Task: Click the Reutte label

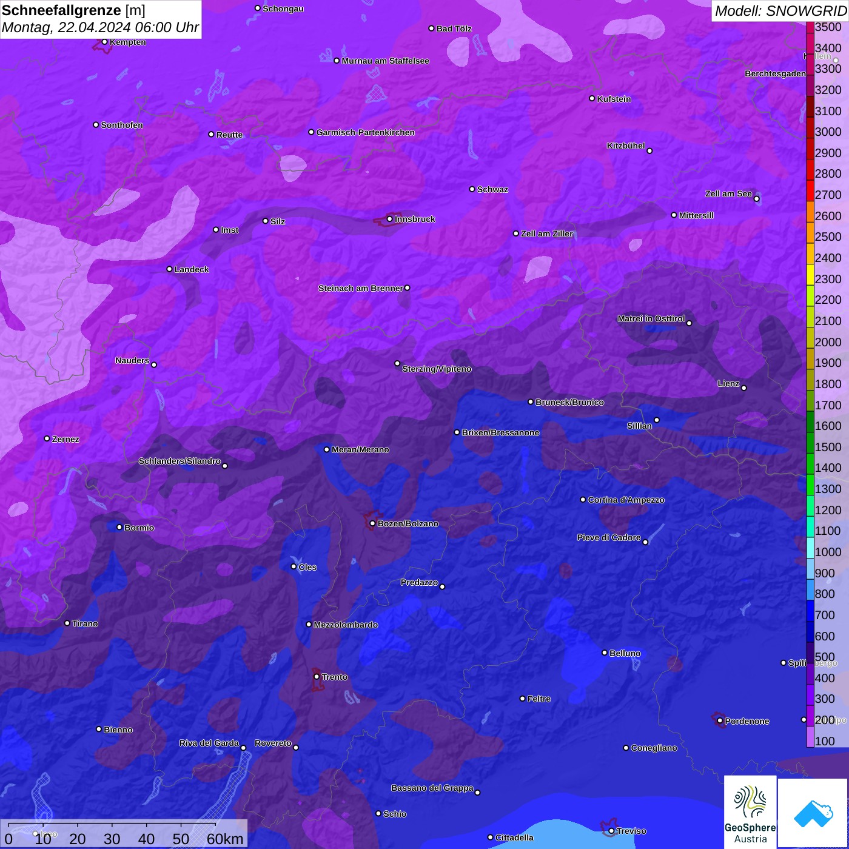Action: pos(230,135)
